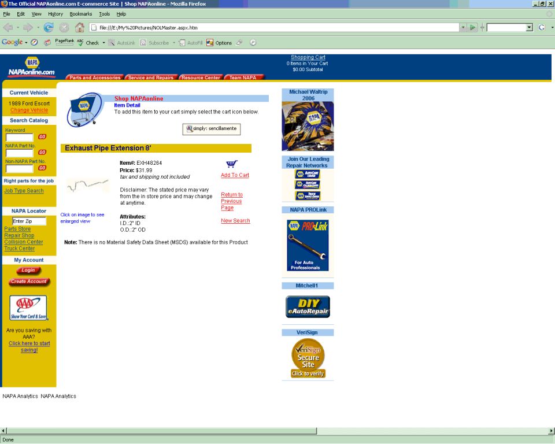Click the Keyword search input field

click(x=20, y=138)
